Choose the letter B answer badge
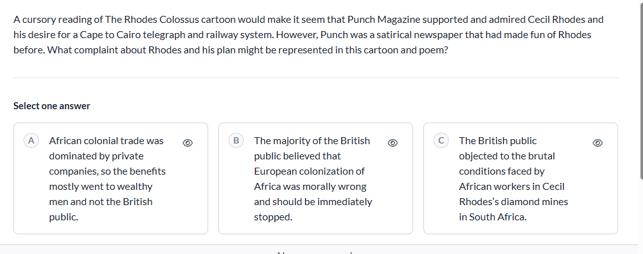Screen dimensions: 643x254 click(x=236, y=140)
